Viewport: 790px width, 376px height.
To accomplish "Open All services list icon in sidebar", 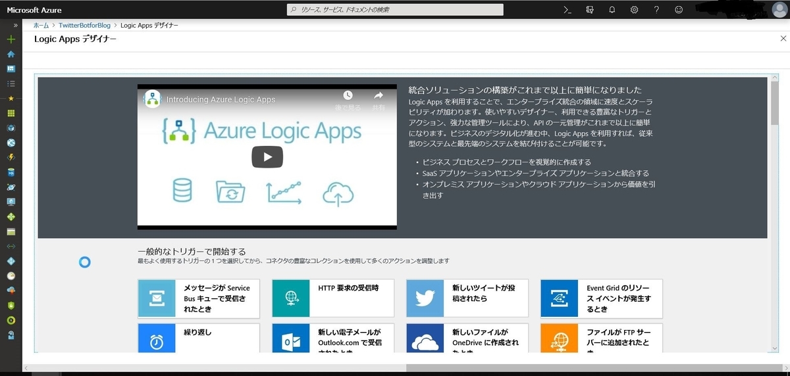I will (11, 83).
